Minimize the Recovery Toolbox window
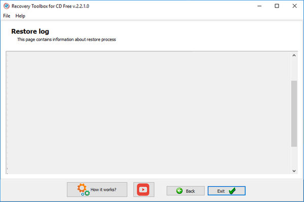This screenshot has height=202, width=304. pyautogui.click(x=259, y=6)
